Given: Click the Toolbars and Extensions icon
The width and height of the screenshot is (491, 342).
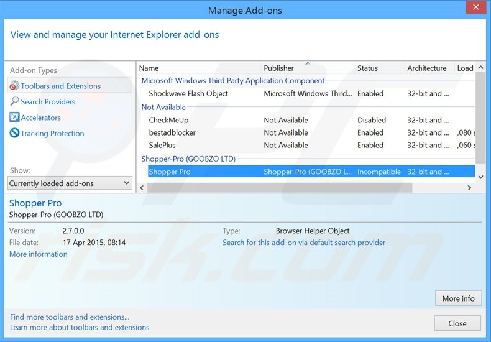Looking at the screenshot, I should 14,86.
